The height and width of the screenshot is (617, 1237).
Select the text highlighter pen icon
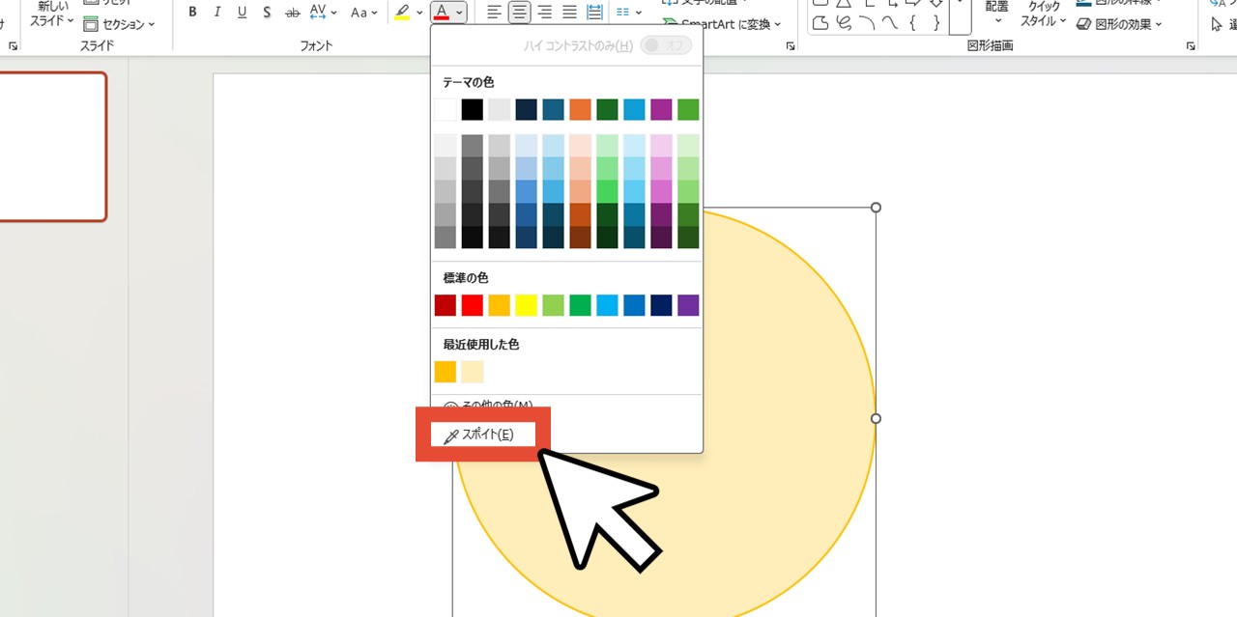tap(402, 13)
